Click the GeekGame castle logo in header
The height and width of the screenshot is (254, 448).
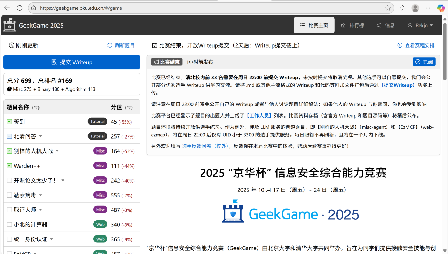(9, 25)
